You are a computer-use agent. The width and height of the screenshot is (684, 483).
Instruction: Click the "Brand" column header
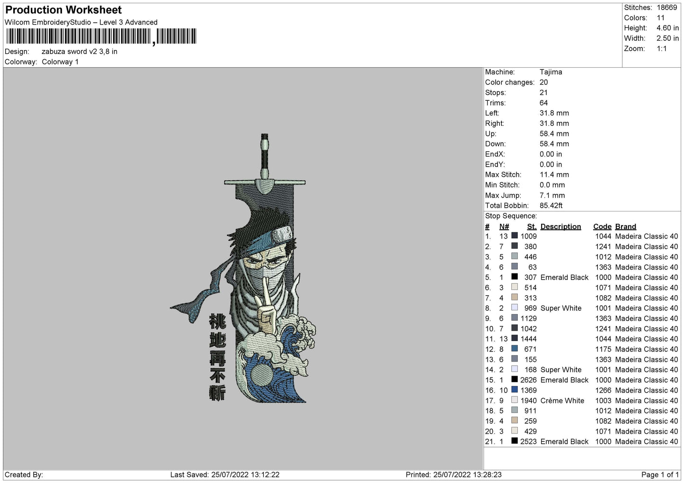[x=626, y=227]
